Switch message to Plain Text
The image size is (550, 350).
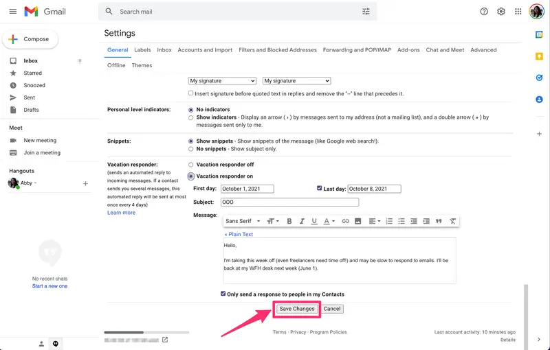tap(239, 235)
